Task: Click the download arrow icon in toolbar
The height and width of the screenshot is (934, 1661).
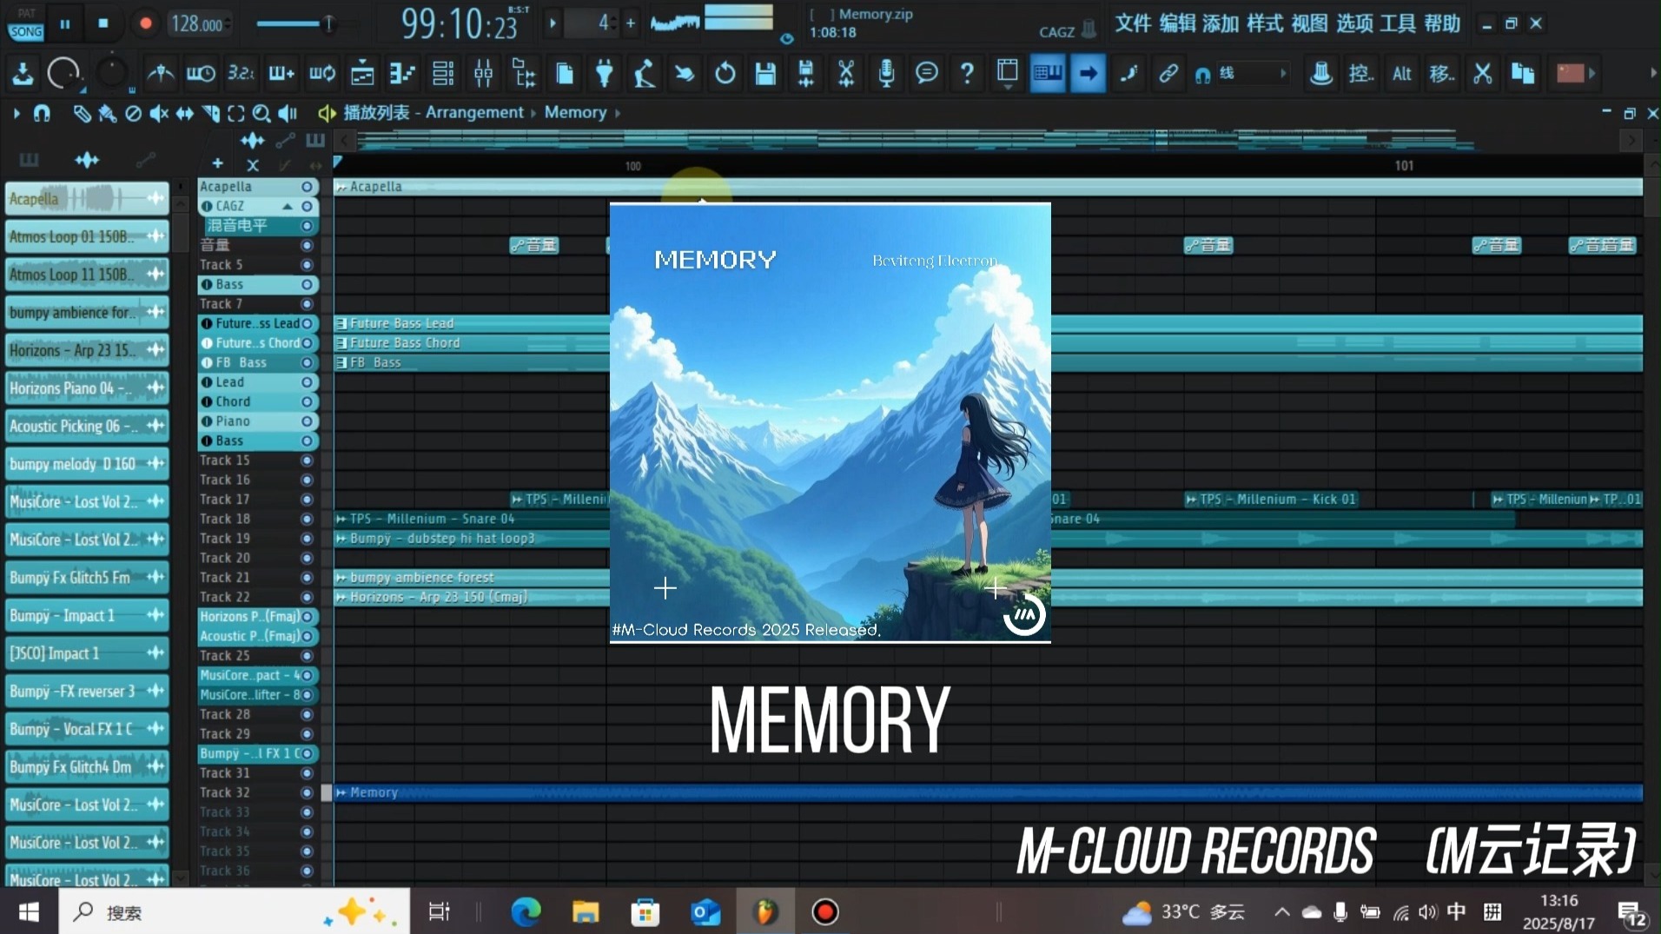Action: pyautogui.click(x=23, y=74)
